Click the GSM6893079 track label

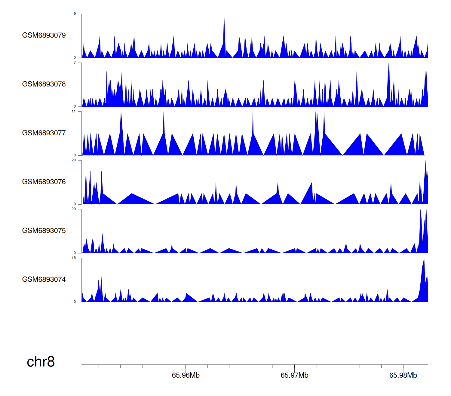tap(44, 35)
